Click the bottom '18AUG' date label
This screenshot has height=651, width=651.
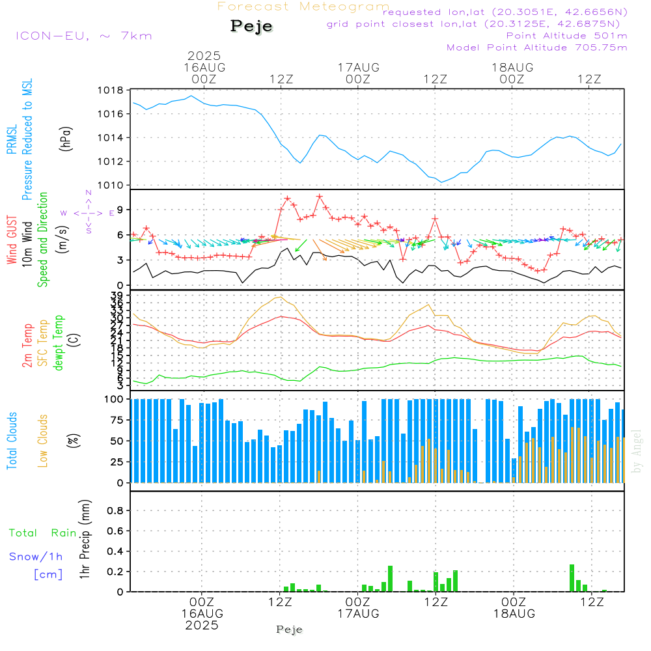point(514,614)
